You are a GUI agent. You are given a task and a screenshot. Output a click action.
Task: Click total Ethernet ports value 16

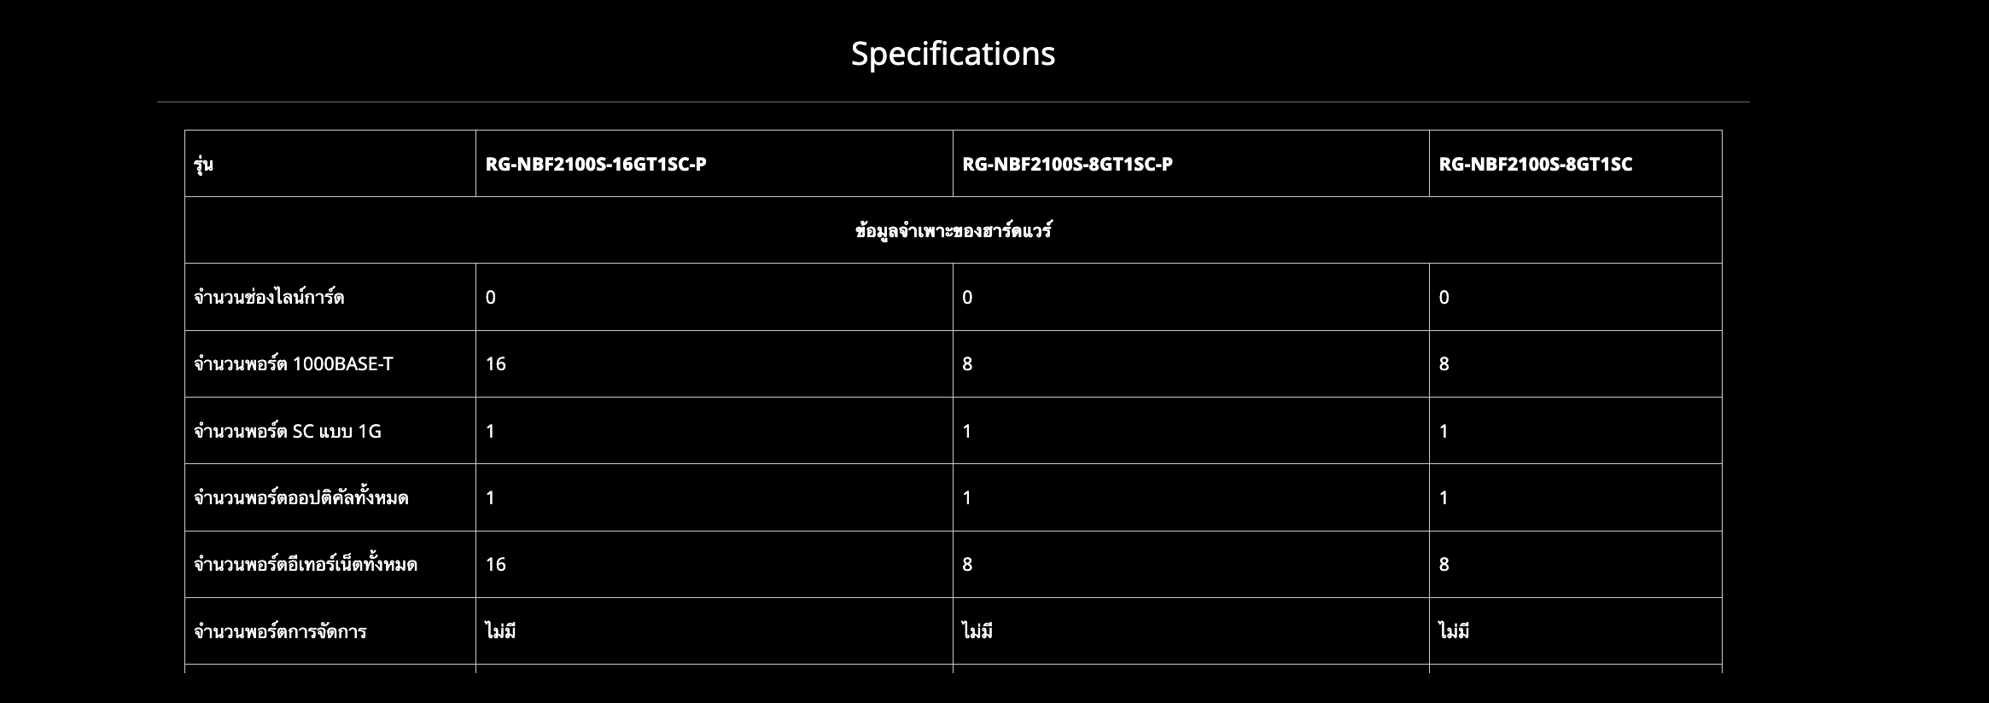pyautogui.click(x=495, y=565)
